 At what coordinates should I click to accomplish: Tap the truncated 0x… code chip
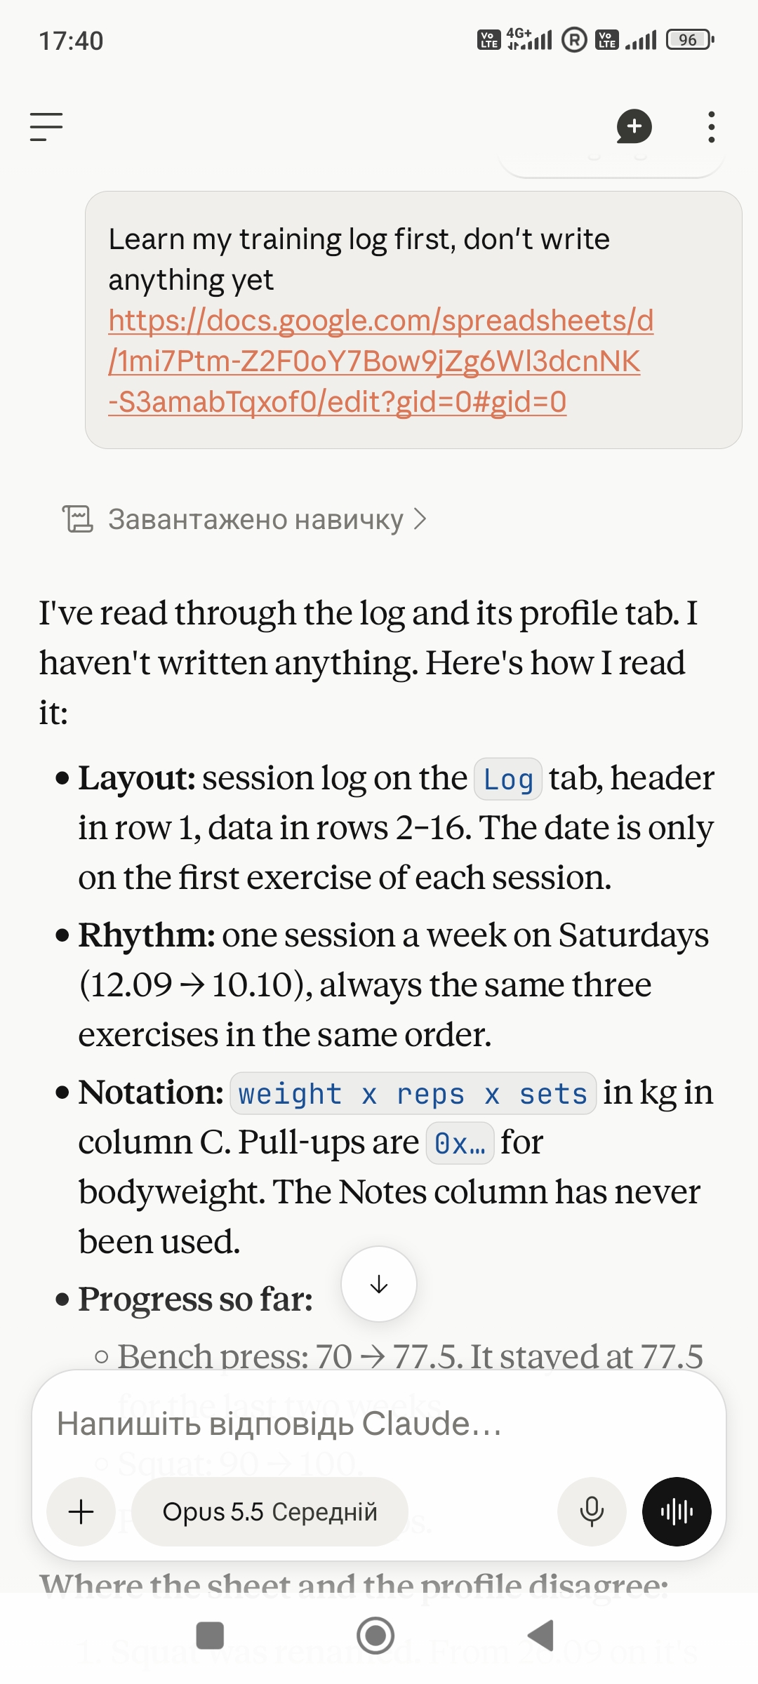click(460, 1144)
